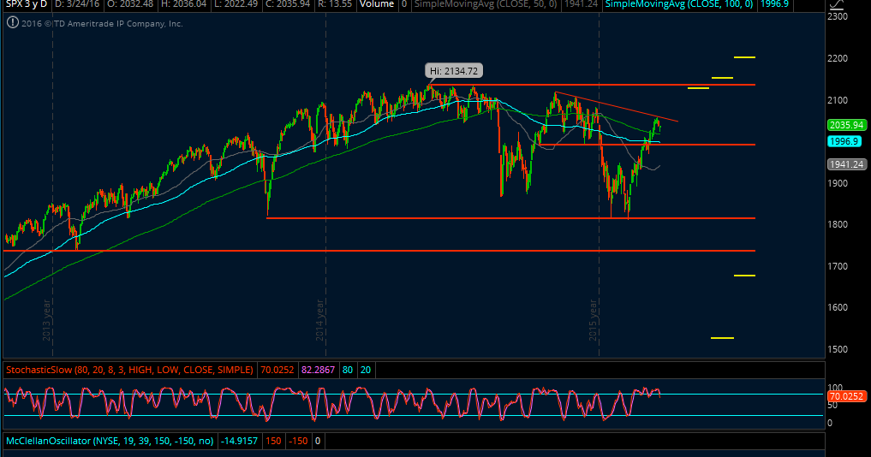The image size is (871, 457).
Task: Click the gray 1941.24 value in the header
Action: (x=580, y=4)
